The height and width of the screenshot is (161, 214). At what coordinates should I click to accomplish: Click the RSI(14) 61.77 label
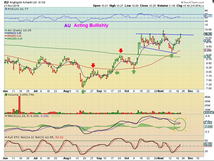(18, 9)
